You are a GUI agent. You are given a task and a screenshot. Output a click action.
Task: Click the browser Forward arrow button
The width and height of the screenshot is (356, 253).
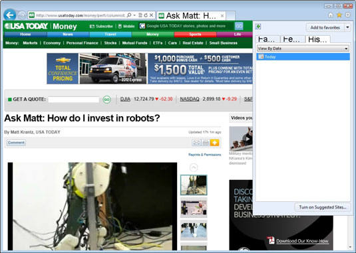click(x=22, y=15)
